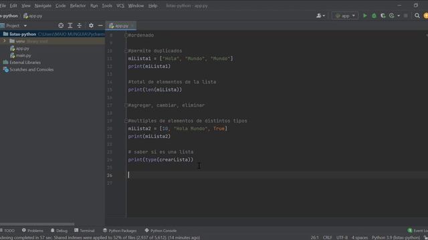Click the stop process square icon

click(x=406, y=16)
